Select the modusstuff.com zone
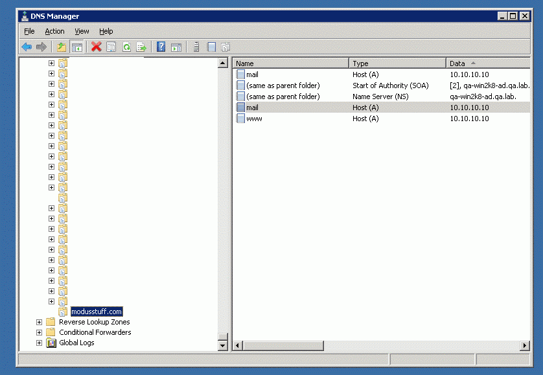The height and width of the screenshot is (375, 543). [x=96, y=312]
